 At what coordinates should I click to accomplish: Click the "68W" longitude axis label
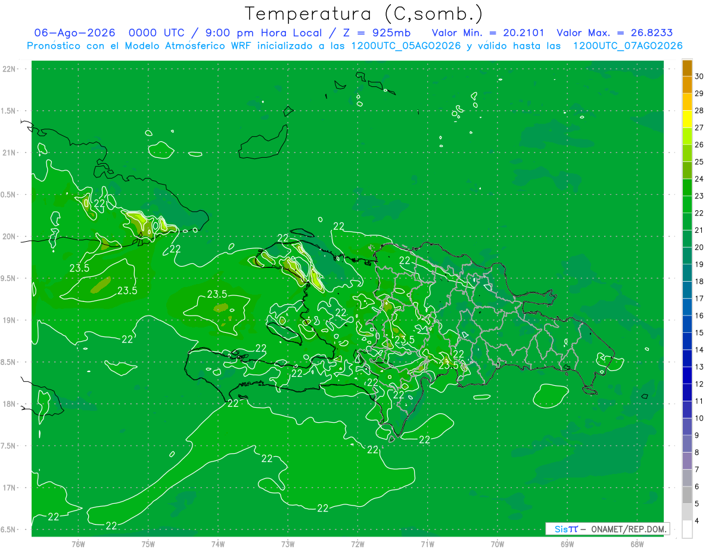tap(637, 544)
